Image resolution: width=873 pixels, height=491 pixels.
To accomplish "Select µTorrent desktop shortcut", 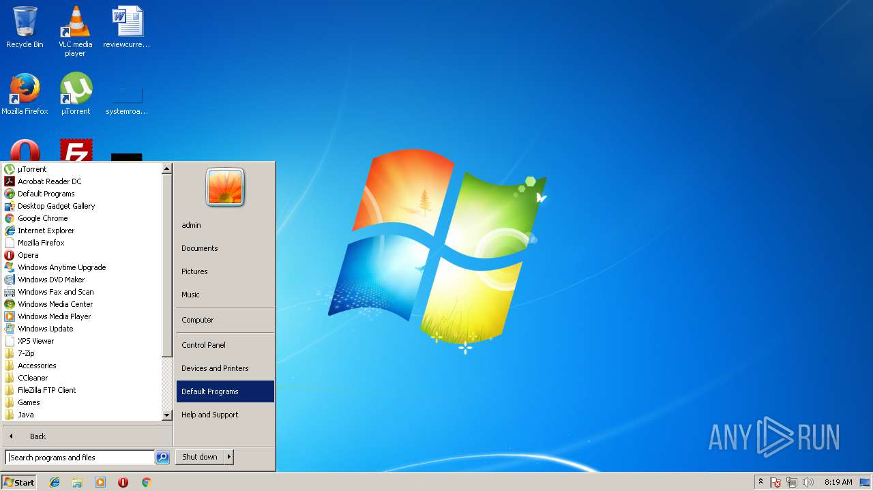I will point(75,94).
